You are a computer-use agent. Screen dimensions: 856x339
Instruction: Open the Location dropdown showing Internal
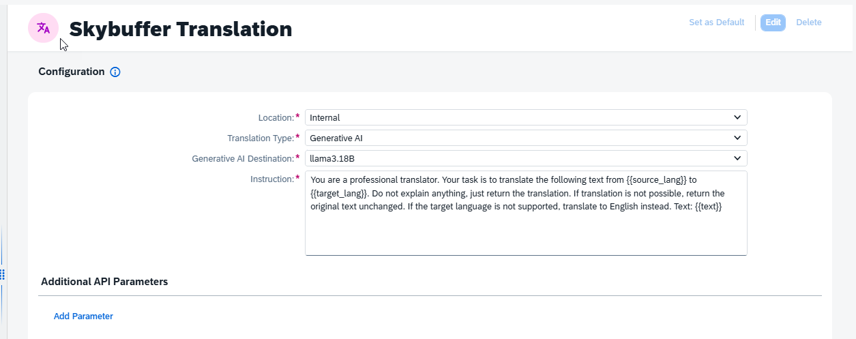526,117
